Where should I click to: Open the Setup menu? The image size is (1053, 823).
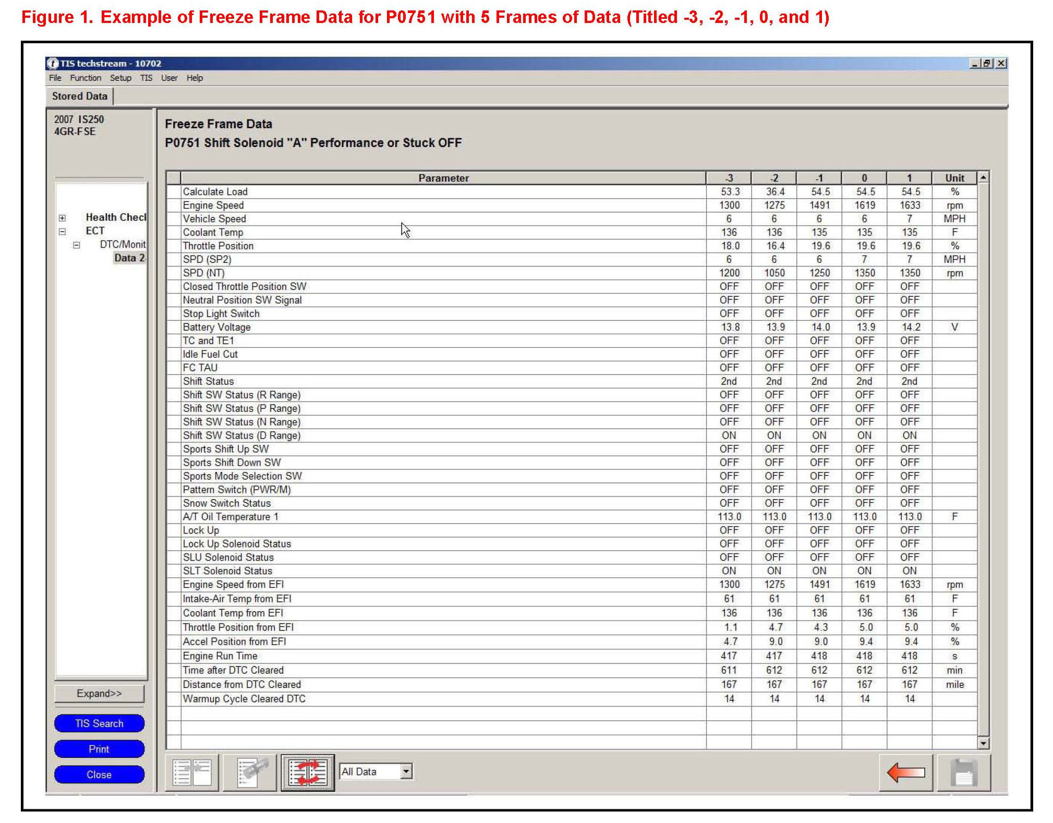(120, 78)
